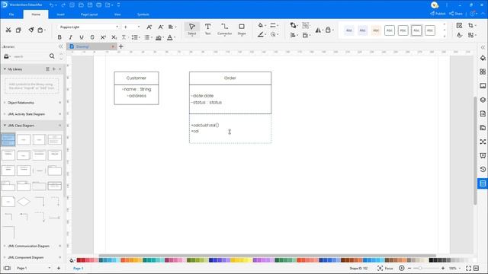Viewport: 488px width, 274px height.
Task: Toggle Italic formatting
Action: 71,37
